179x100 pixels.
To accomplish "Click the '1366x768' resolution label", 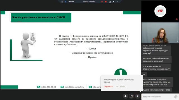I will pos(71,2).
